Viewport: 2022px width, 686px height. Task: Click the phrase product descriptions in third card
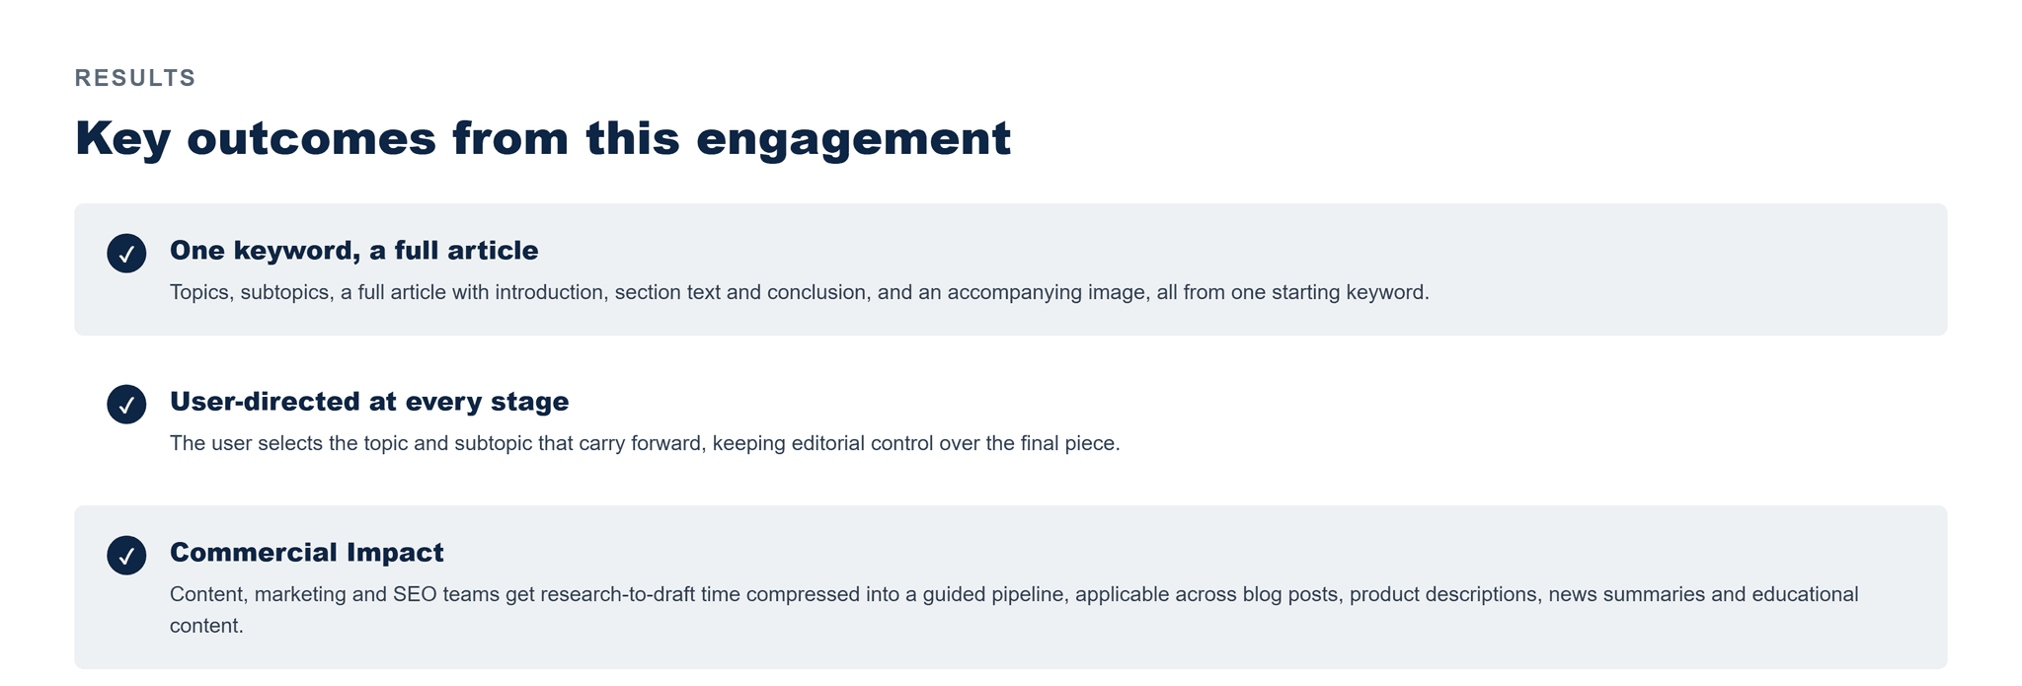pos(1443,595)
